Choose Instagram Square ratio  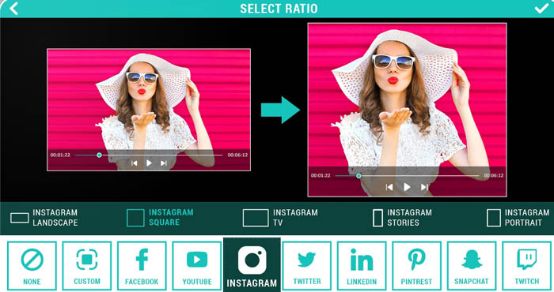(161, 217)
